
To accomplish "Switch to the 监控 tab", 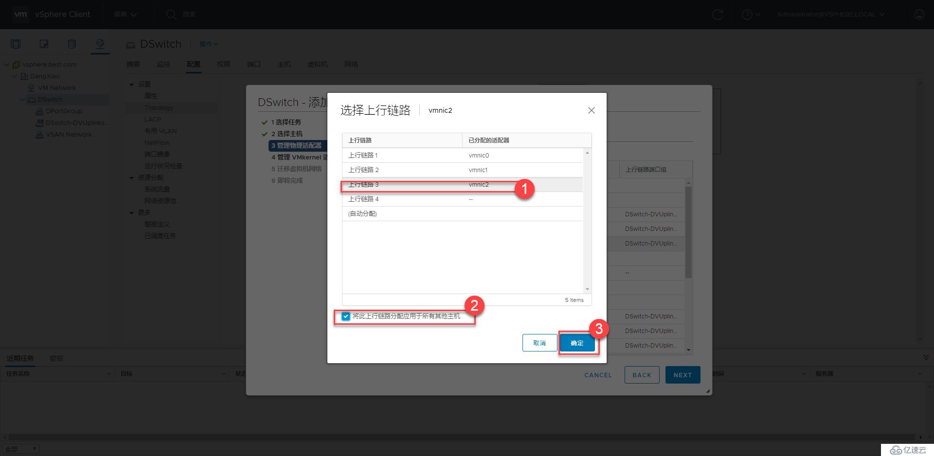I will 163,64.
